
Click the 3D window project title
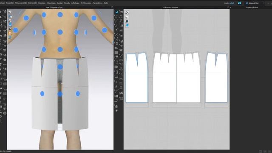[54, 8]
